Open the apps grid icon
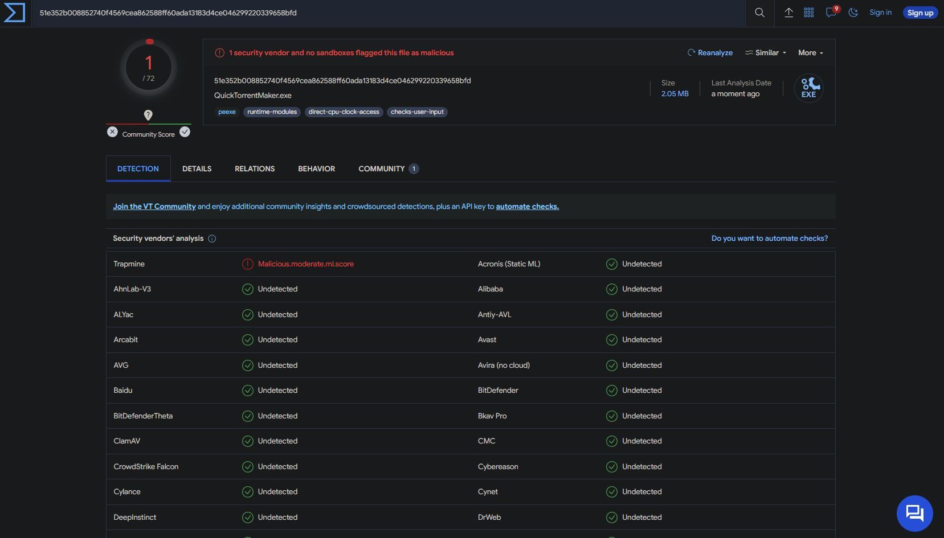 point(808,13)
